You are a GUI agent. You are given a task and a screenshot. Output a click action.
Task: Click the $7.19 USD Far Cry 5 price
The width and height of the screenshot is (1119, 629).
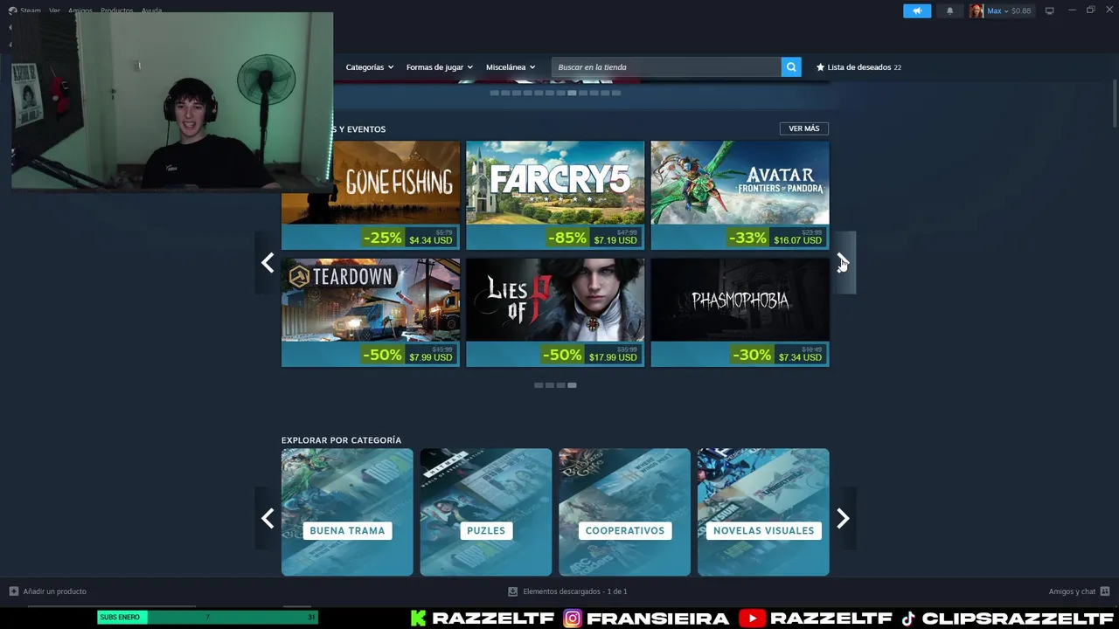(615, 240)
